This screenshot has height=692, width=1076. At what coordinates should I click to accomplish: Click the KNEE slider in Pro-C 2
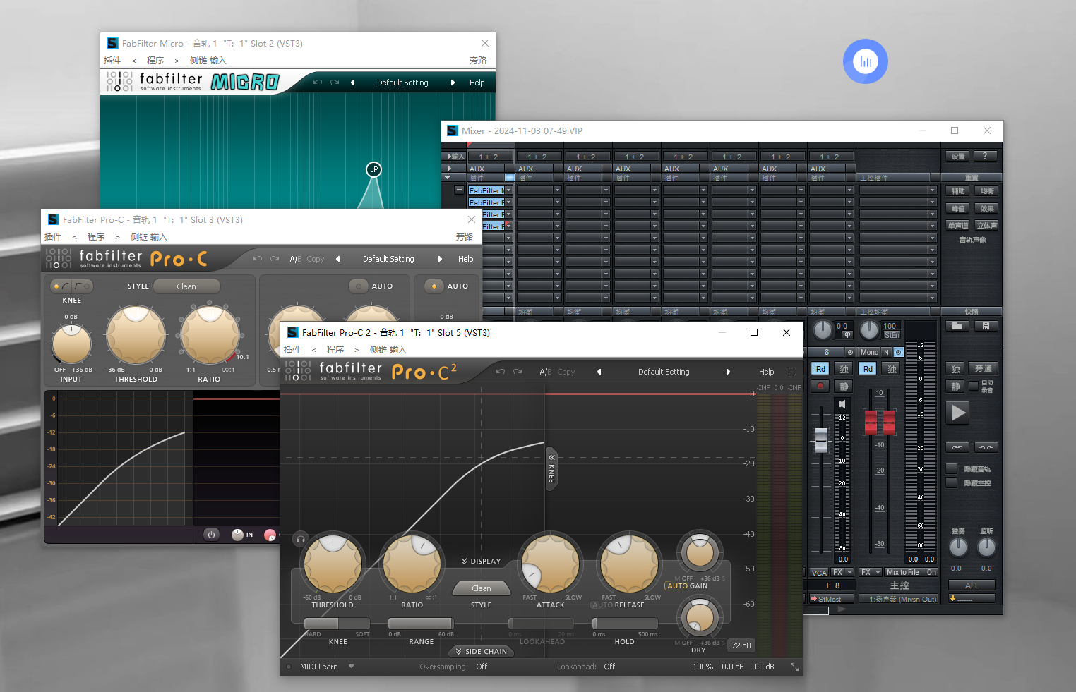click(337, 624)
